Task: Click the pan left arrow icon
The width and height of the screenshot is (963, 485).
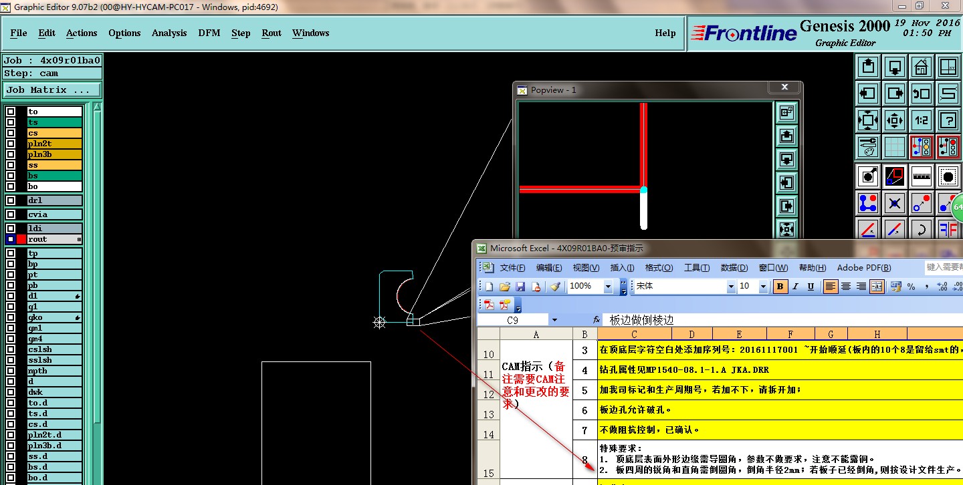Action: pyautogui.click(x=868, y=94)
